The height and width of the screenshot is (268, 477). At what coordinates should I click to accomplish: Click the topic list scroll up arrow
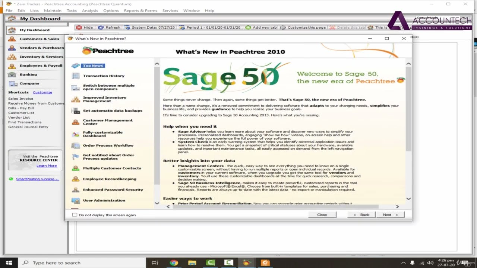tap(157, 64)
